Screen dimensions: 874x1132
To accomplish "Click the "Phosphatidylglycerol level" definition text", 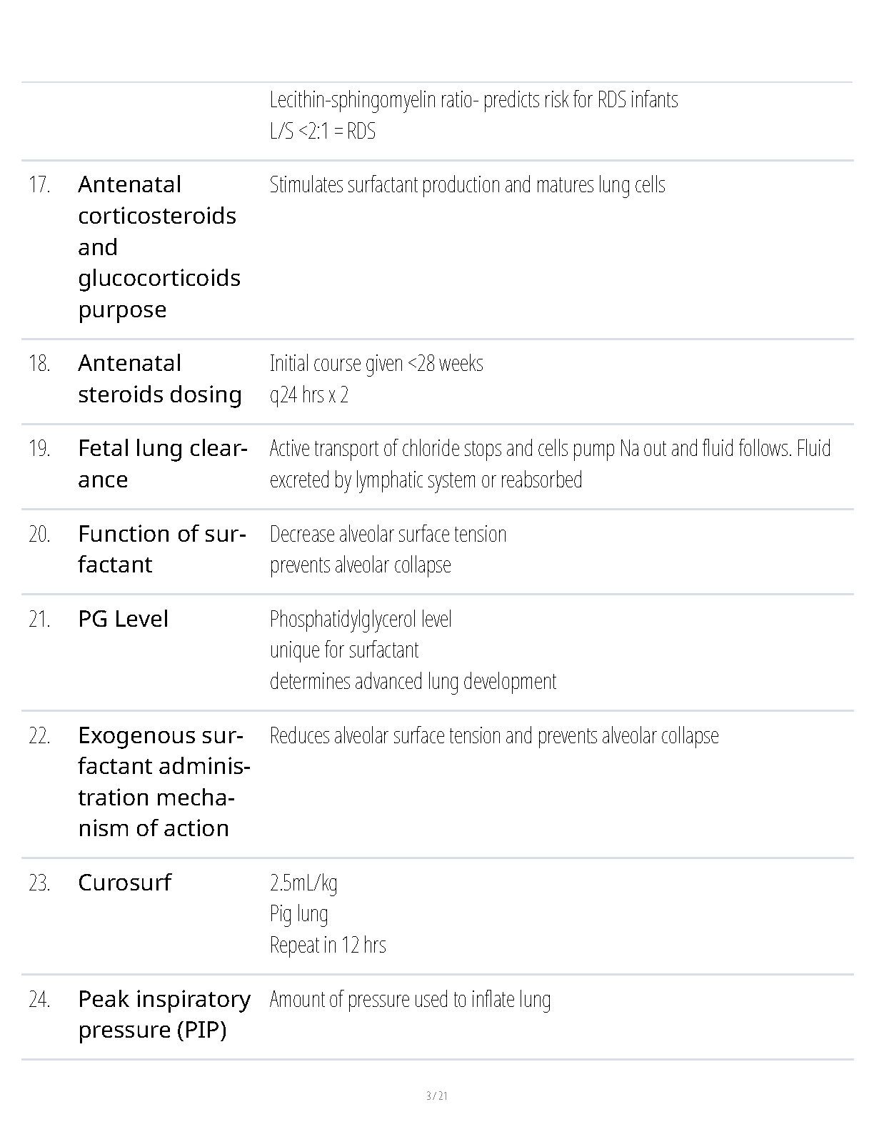I will tap(361, 619).
